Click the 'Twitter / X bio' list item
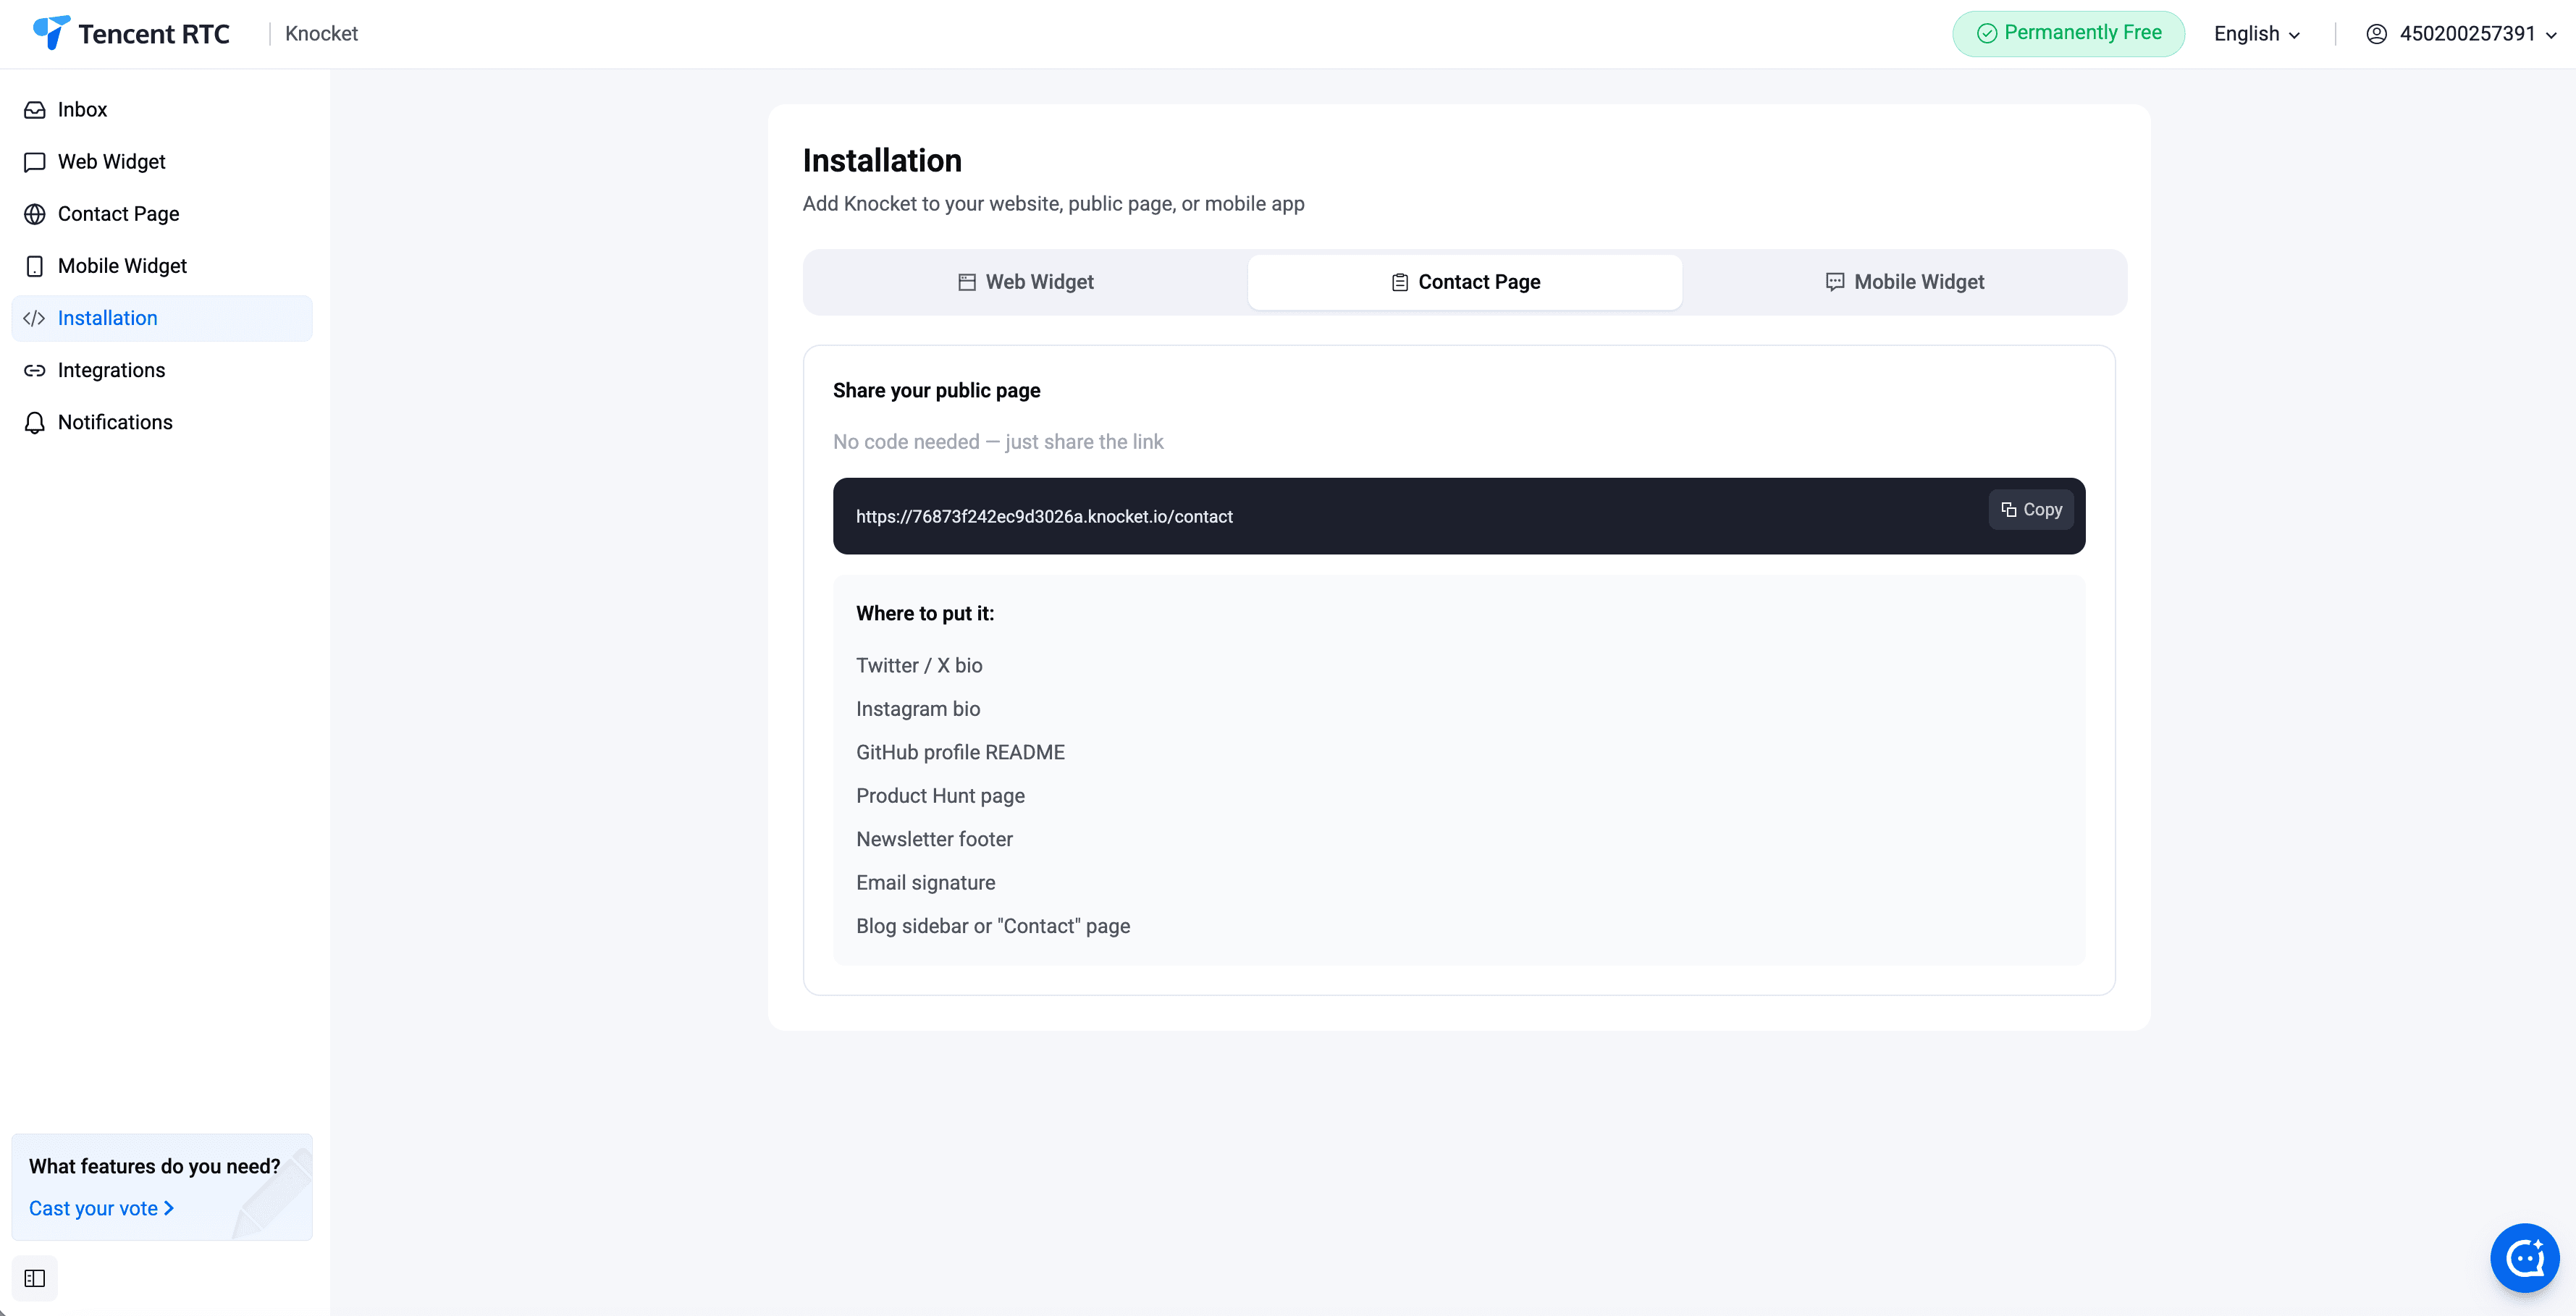Screen dimensions: 2576x1316 pyautogui.click(x=919, y=665)
